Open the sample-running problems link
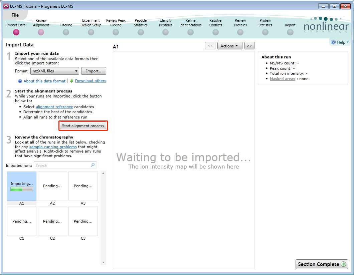This screenshot has width=354, height=275. (53, 147)
